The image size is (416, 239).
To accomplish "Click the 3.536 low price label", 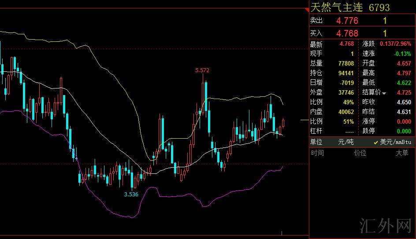I will 131,194.
